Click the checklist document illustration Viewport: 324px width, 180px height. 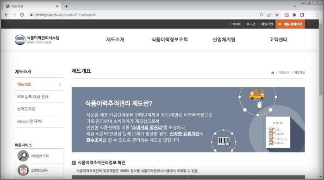(278, 132)
